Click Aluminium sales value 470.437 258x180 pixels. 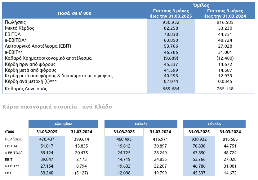point(47,139)
